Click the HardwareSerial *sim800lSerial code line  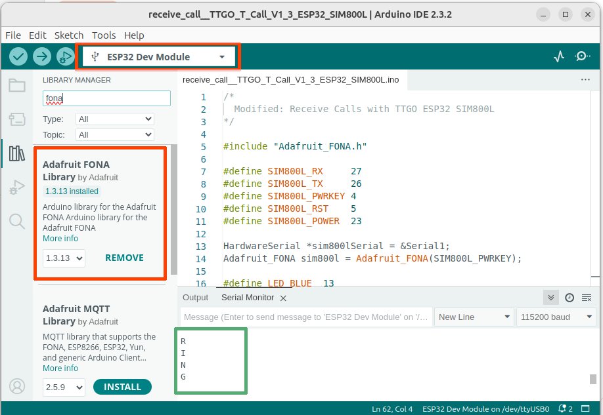[x=336, y=246]
